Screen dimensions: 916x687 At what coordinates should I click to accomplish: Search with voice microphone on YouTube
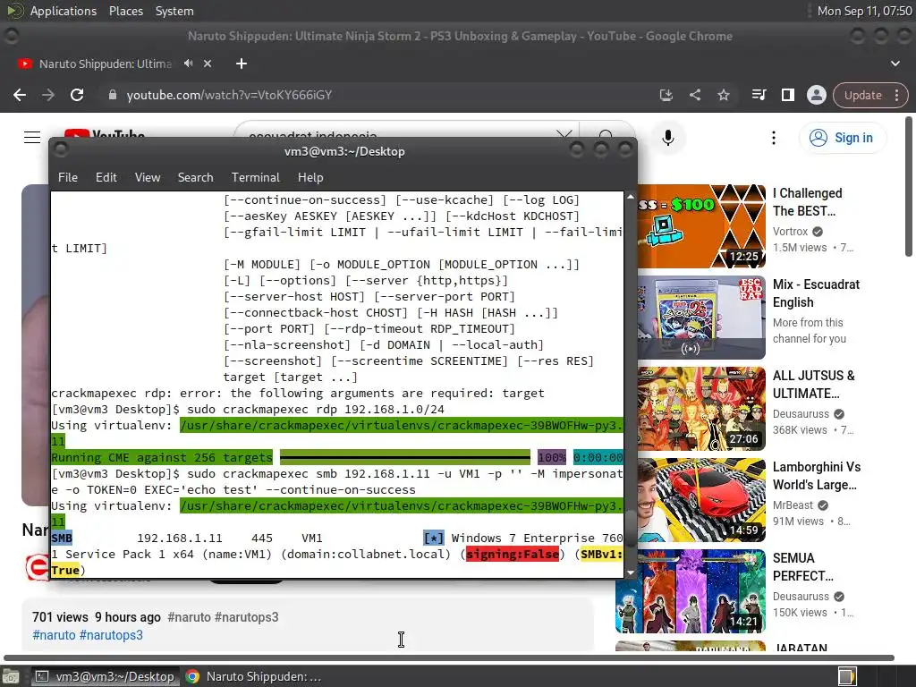coord(668,138)
